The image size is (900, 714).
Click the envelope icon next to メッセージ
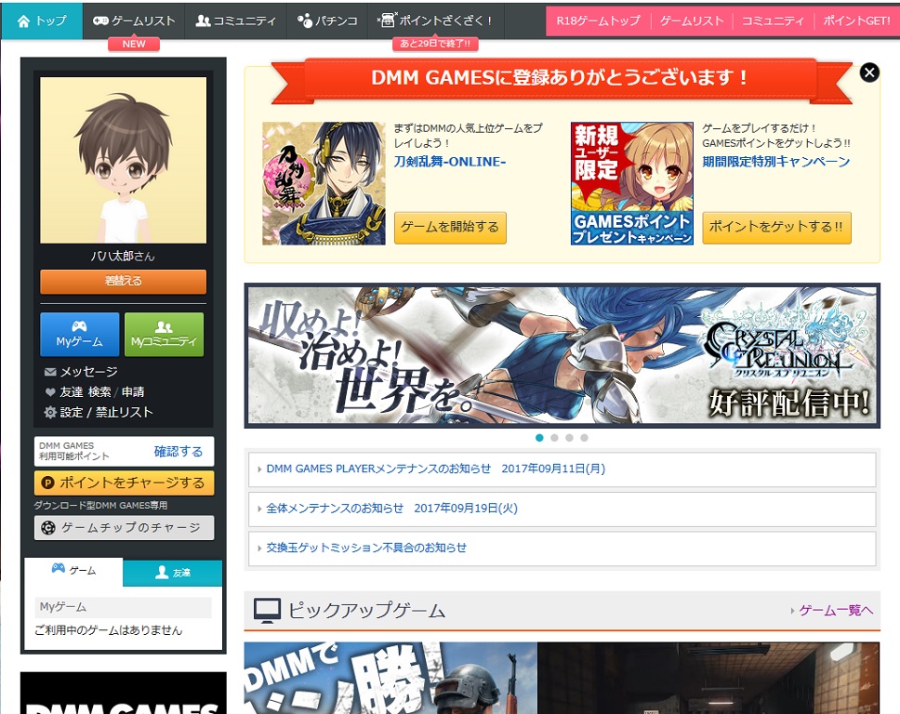[50, 372]
